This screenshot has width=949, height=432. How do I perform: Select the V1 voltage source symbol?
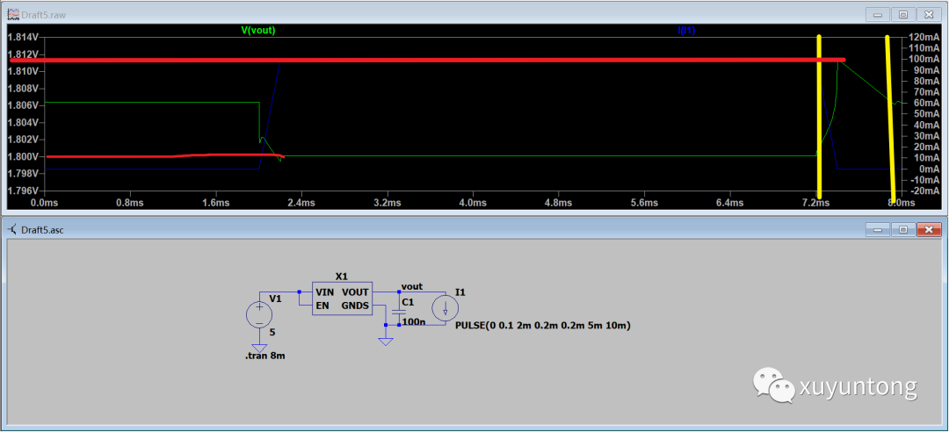pyautogui.click(x=259, y=314)
